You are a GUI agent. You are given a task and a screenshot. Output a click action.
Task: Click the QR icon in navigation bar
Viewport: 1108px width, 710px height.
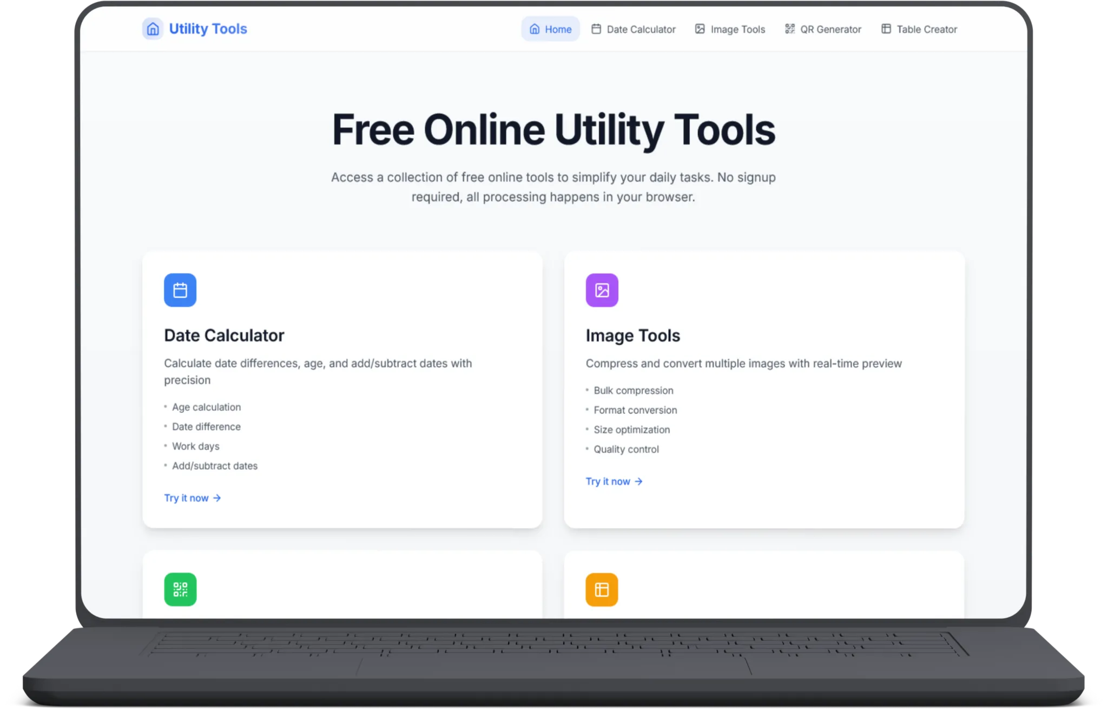point(790,29)
